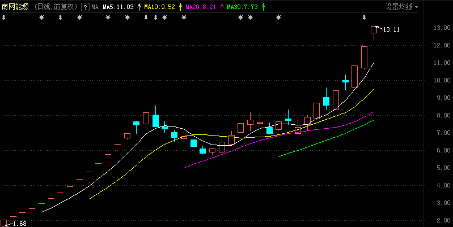This screenshot has height=227, width=453.
Task: Click the yellow up arrow after MA10
Action: coord(180,7)
